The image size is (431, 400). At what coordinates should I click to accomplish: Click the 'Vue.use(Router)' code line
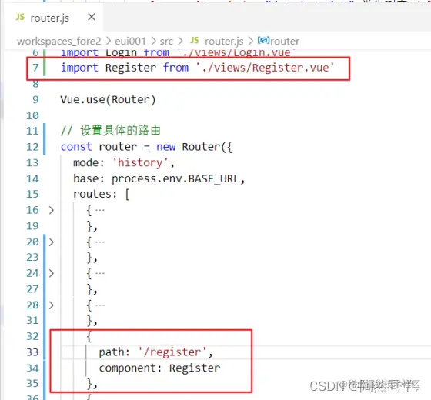108,100
